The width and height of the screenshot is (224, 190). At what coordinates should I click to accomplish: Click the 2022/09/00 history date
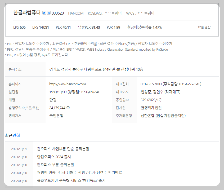[x=19, y=181]
